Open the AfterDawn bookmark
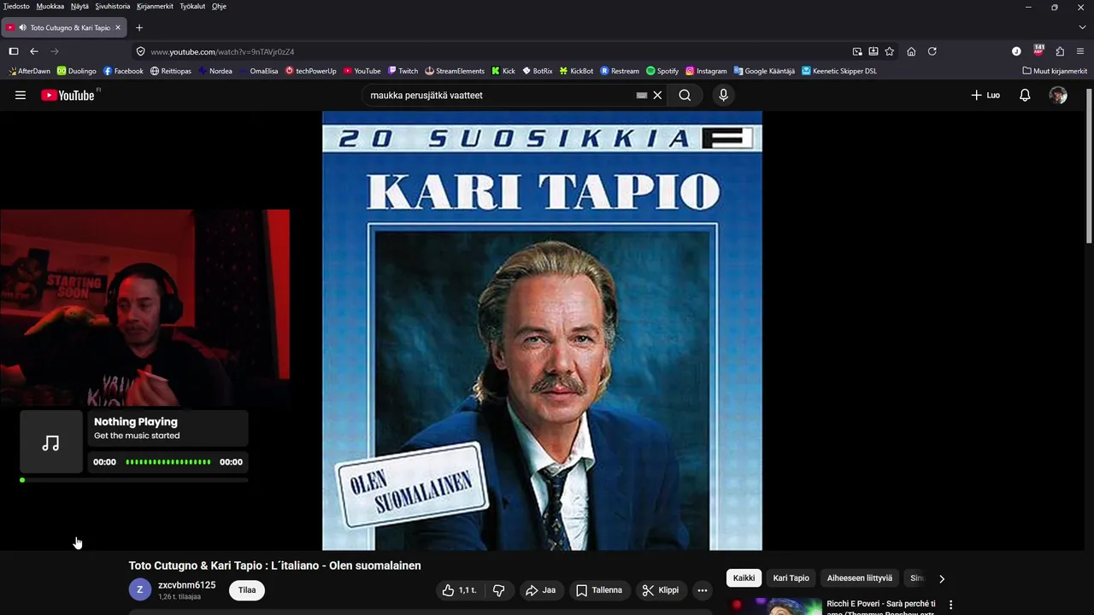Screen dimensions: 1094x615 [x=29, y=71]
